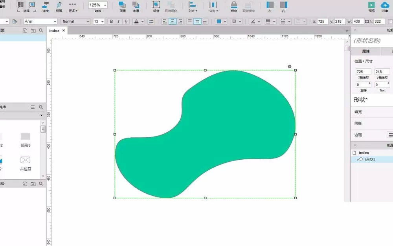
Task: Group the selected objects
Action: (x=156, y=7)
